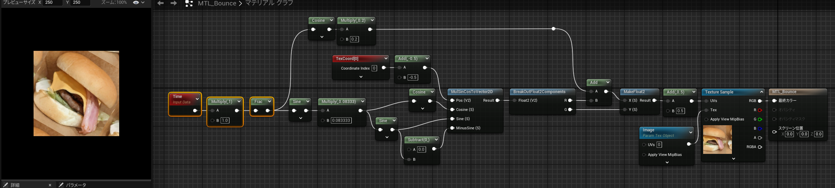The image size is (835, 188).
Task: Click the forward navigation arrow
Action: 174,3
